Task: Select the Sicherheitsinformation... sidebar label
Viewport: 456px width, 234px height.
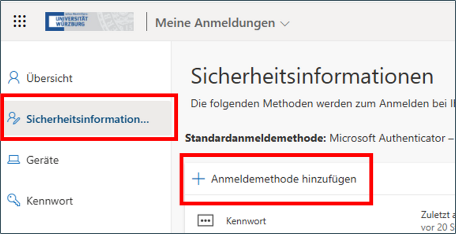Action: coord(88,118)
